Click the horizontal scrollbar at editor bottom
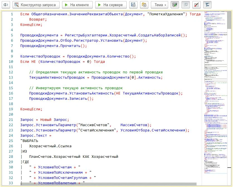Screen dimensions: 233x187 click(x=109, y=184)
